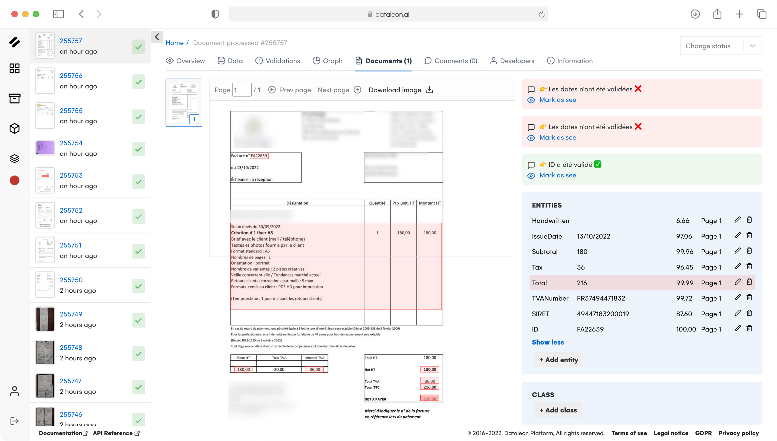Click the page number input field
Viewport: 777px width, 441px height.
coord(242,90)
